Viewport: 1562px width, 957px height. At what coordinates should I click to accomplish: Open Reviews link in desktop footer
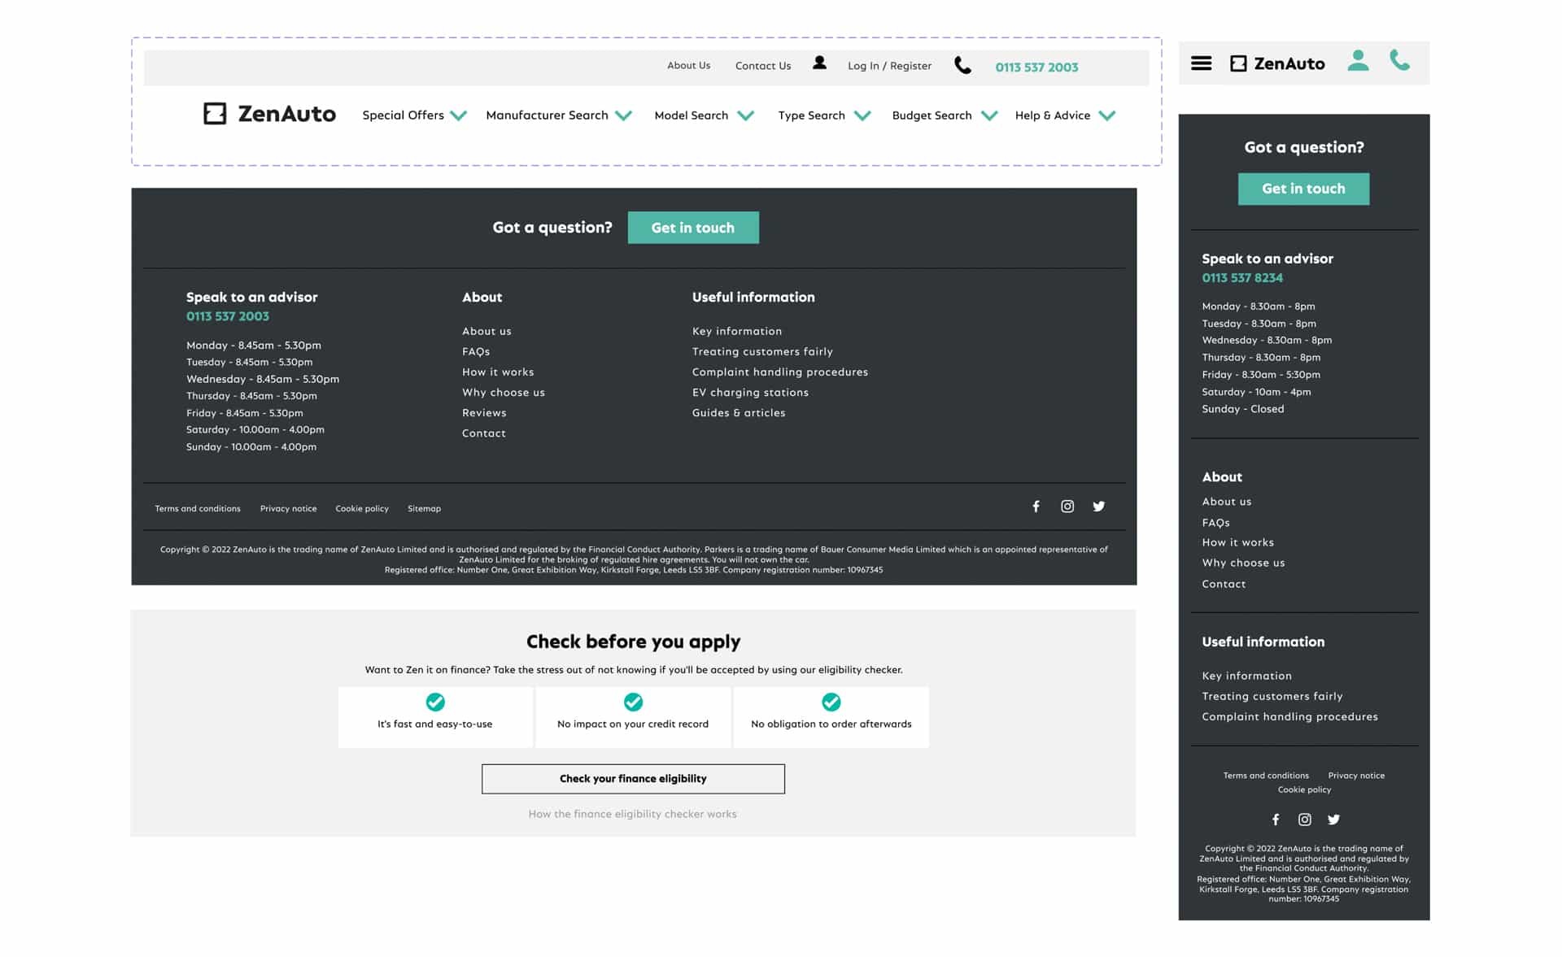[x=484, y=412]
